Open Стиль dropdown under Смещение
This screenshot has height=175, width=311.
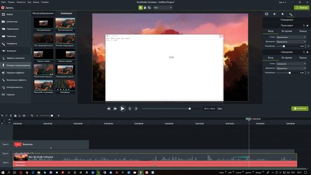[x=291, y=64]
